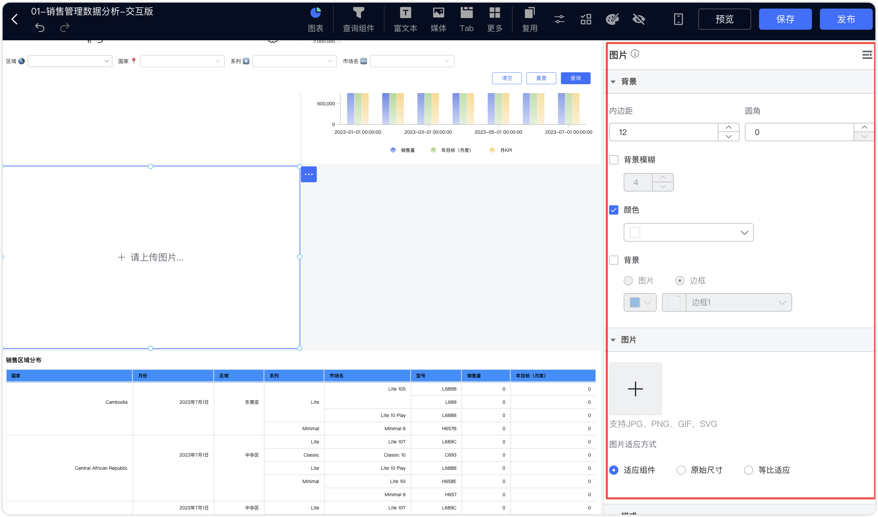Increase 内边距 with the up stepper
Image resolution: width=878 pixels, height=517 pixels.
(728, 127)
